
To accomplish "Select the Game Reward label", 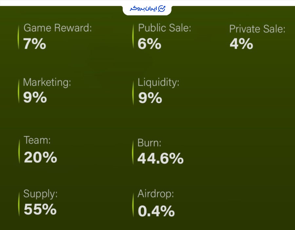I will coord(58,28).
